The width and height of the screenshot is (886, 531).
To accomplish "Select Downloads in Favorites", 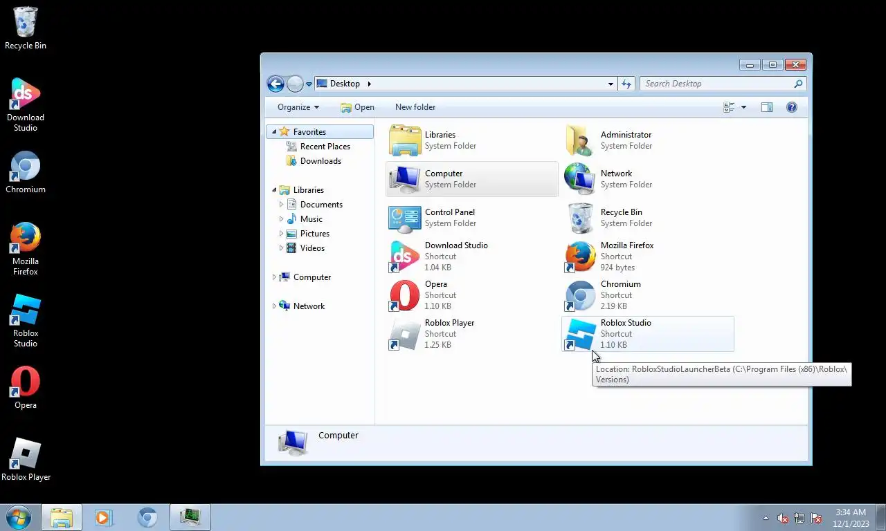I will (320, 161).
